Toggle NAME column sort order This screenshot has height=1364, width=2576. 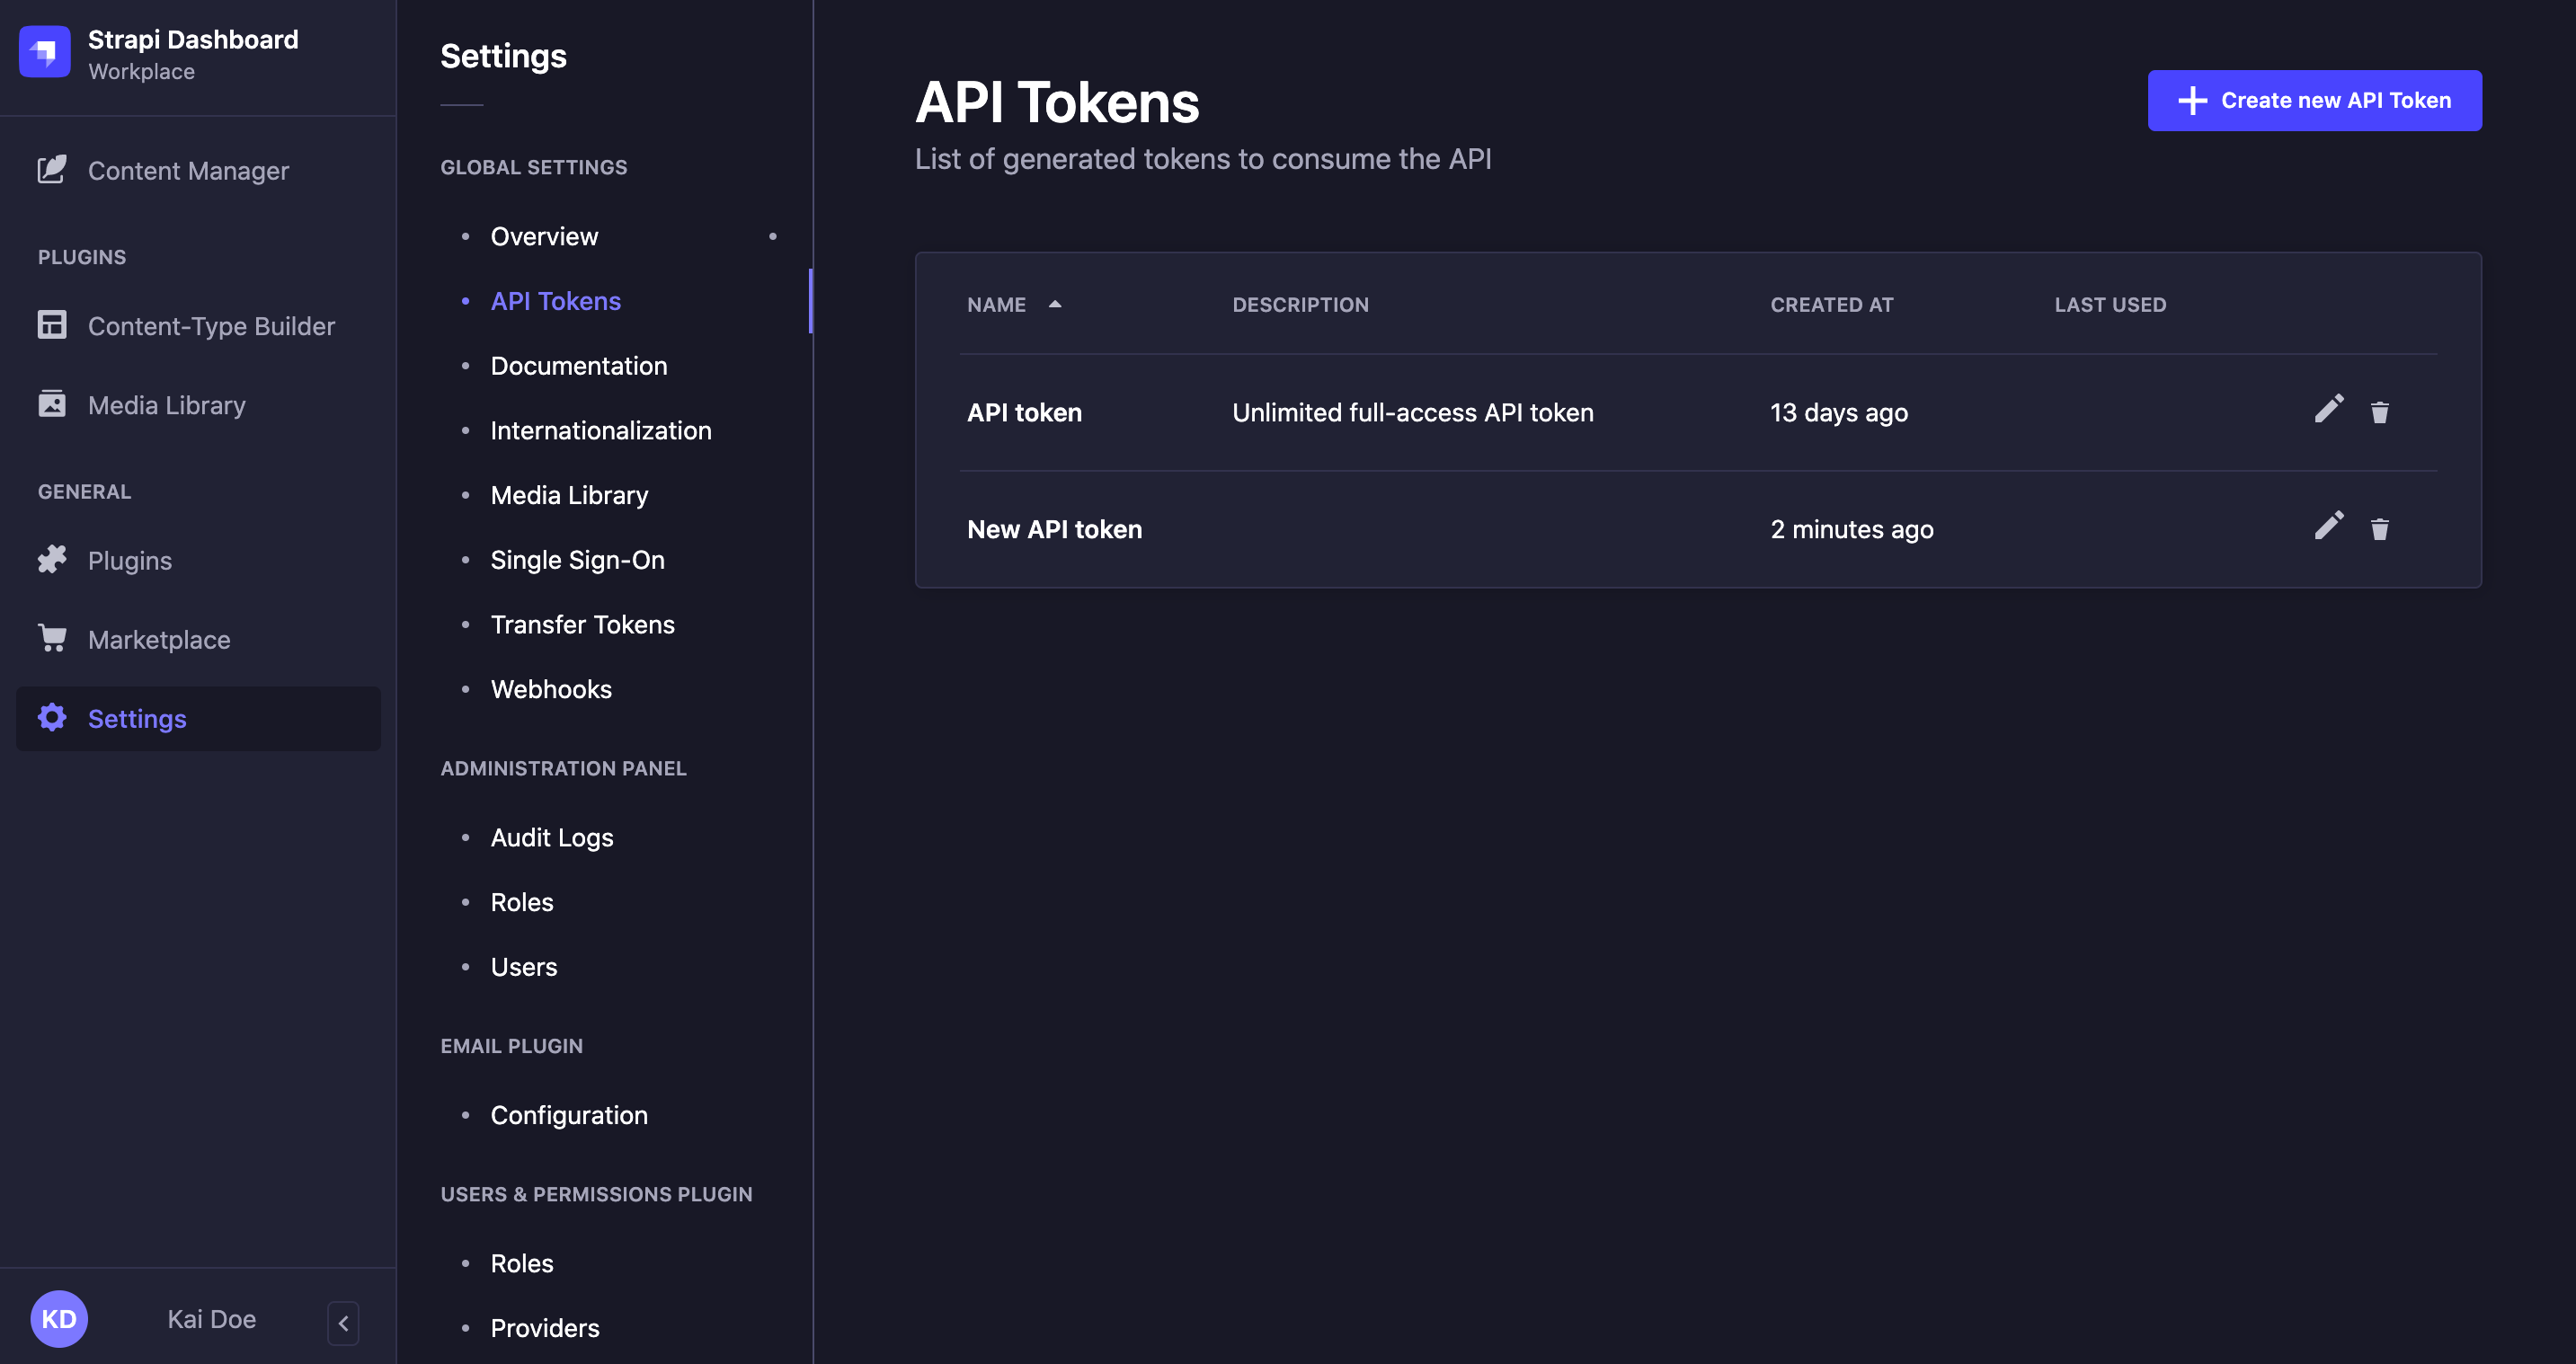[x=1057, y=304]
